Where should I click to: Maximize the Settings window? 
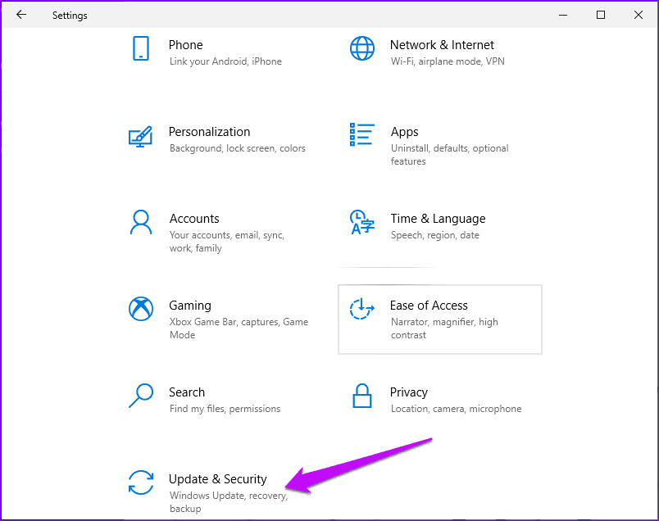tap(601, 15)
